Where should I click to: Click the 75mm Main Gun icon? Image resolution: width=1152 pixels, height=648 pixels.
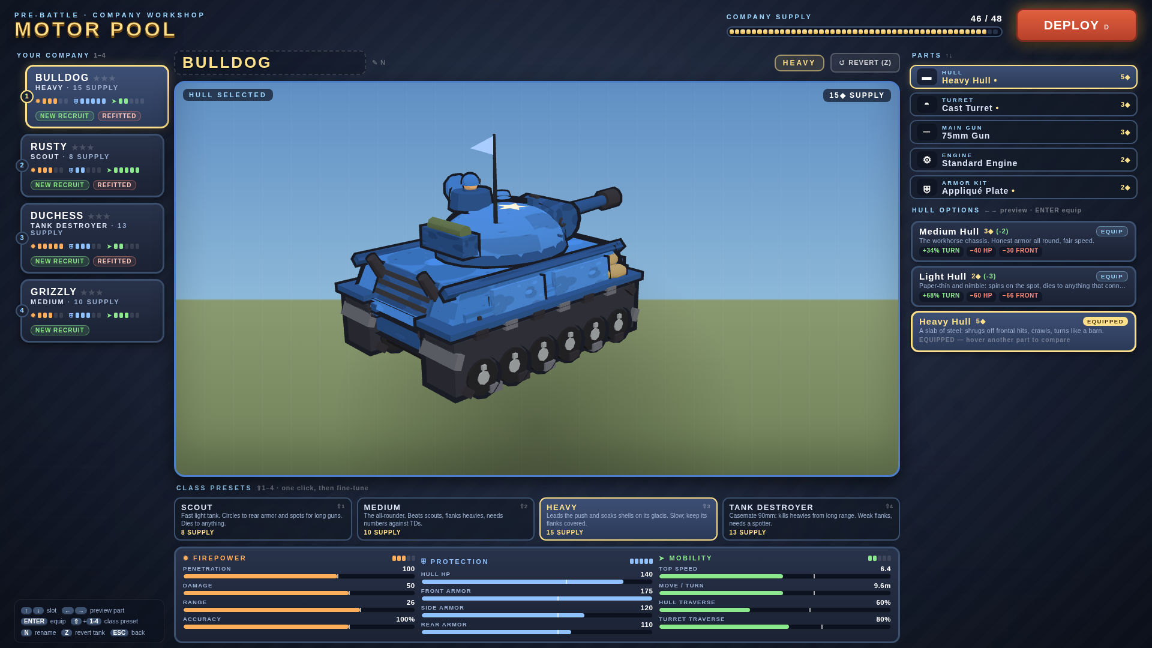(926, 132)
